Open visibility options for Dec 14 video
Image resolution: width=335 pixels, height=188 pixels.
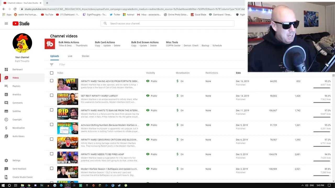click(152, 96)
